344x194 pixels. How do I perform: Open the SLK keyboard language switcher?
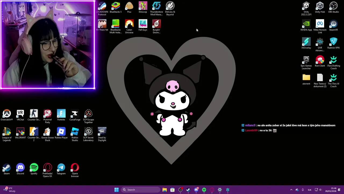click(x=309, y=190)
